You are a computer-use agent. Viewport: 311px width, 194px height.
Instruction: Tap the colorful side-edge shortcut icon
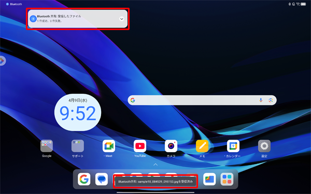click(2, 61)
